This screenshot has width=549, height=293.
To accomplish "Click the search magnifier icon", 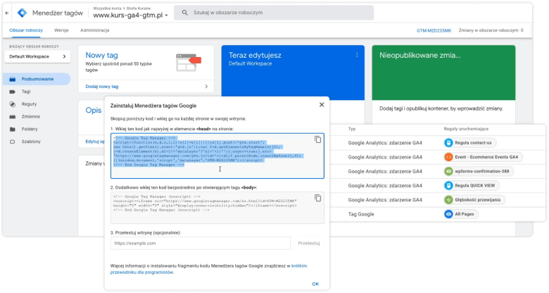I will (x=185, y=13).
